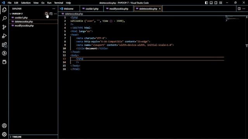Place cursor in <?php on line 13
Screen dimensions: 248x139
point(79,59)
